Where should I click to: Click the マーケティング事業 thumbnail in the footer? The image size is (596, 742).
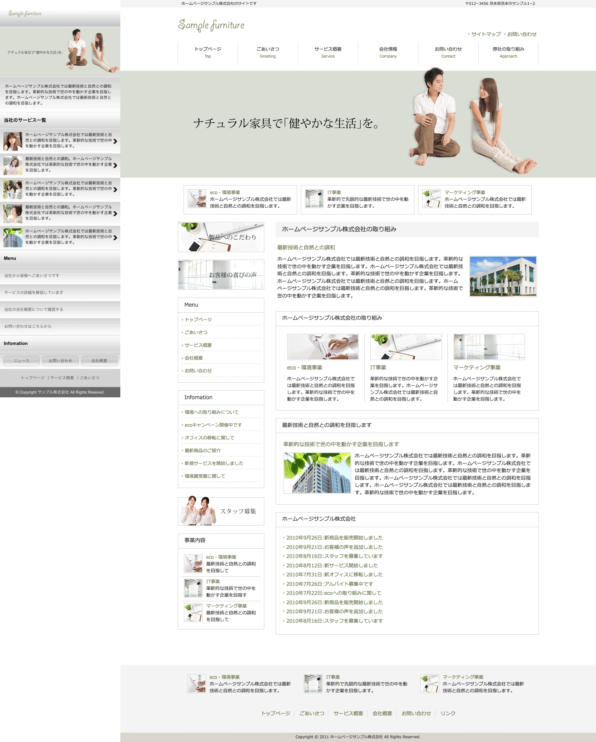(429, 684)
